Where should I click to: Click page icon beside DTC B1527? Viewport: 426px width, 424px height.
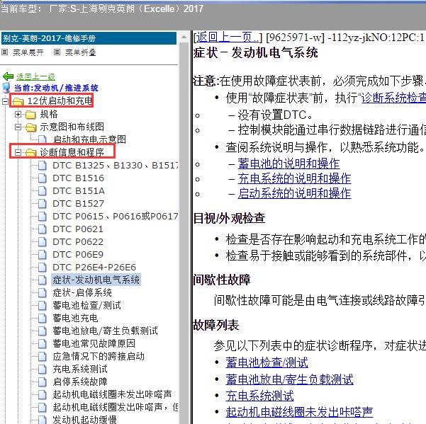click(x=42, y=203)
